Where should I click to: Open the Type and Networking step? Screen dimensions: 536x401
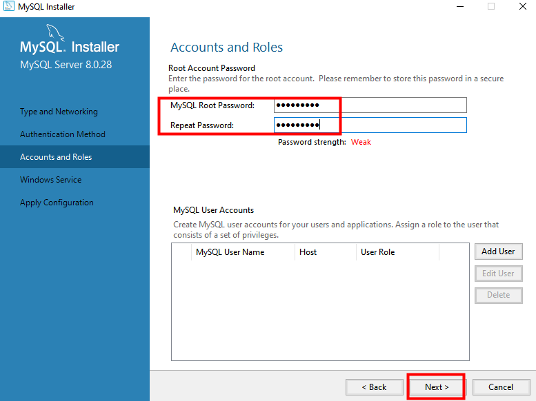pyautogui.click(x=59, y=112)
